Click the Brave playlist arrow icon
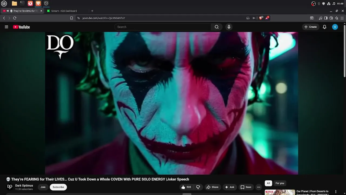This screenshot has width=346, height=195. pos(254,18)
